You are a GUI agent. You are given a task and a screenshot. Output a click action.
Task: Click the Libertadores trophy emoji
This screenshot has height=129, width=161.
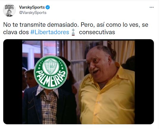73,32
